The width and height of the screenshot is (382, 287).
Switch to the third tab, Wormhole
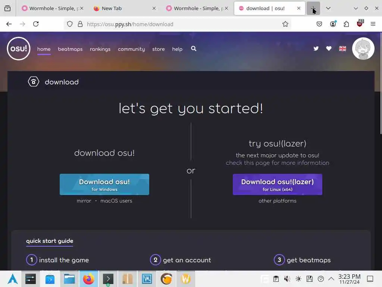(x=196, y=8)
